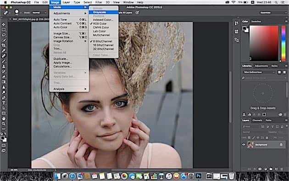Viewport: 289px width, 181px height.
Task: Click the add layer mask button
Action: click(260, 169)
